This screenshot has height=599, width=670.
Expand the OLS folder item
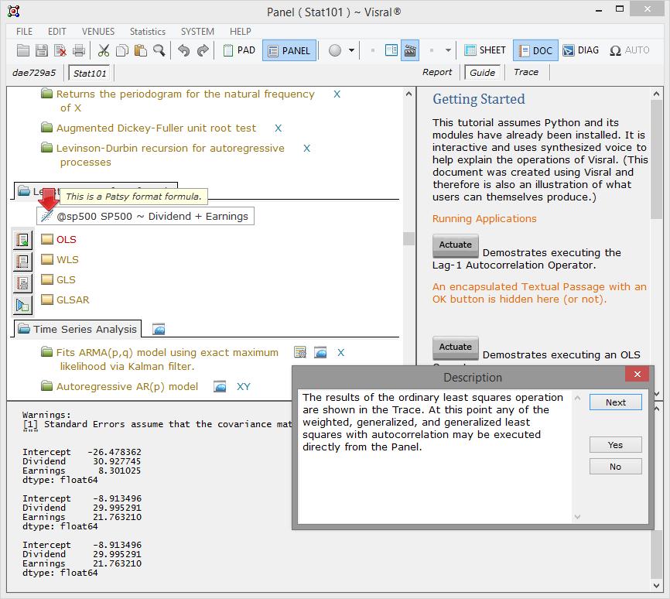pos(47,239)
